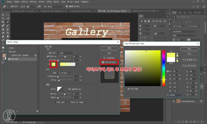Enable the 그레이디언트 오버레이 checkbox
Screen dimensions: 207x124
[10, 55]
